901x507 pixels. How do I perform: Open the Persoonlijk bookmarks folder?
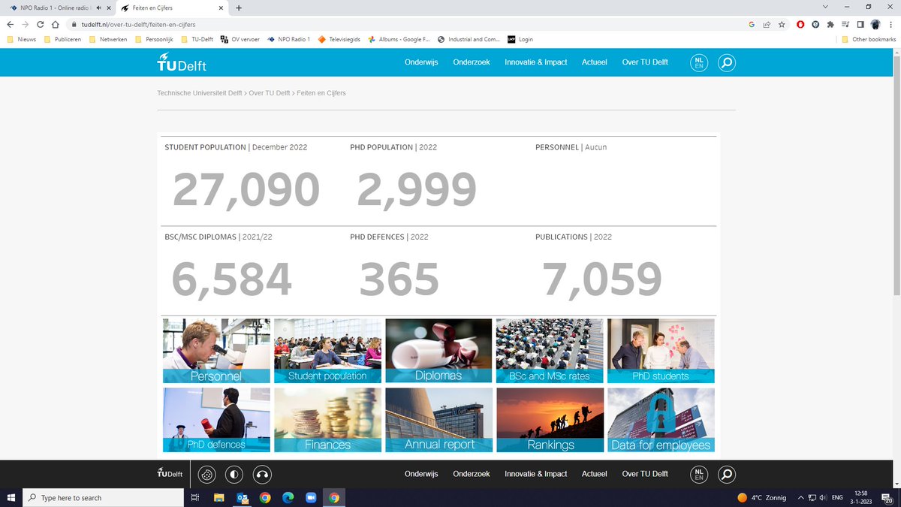[x=154, y=39]
